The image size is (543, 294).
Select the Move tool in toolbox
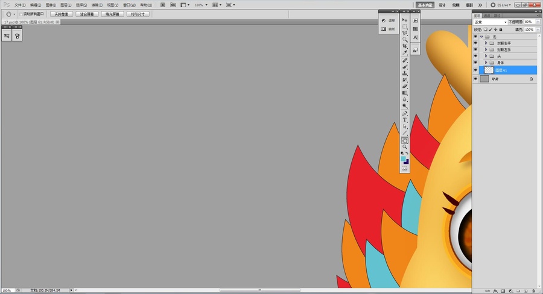[404, 20]
